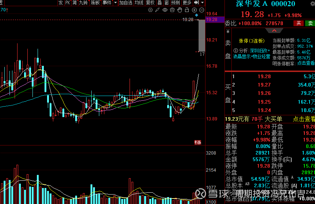This screenshot has width=315, height=204.
Task: Select buy level 1 price 19.28
Action: click(x=264, y=76)
